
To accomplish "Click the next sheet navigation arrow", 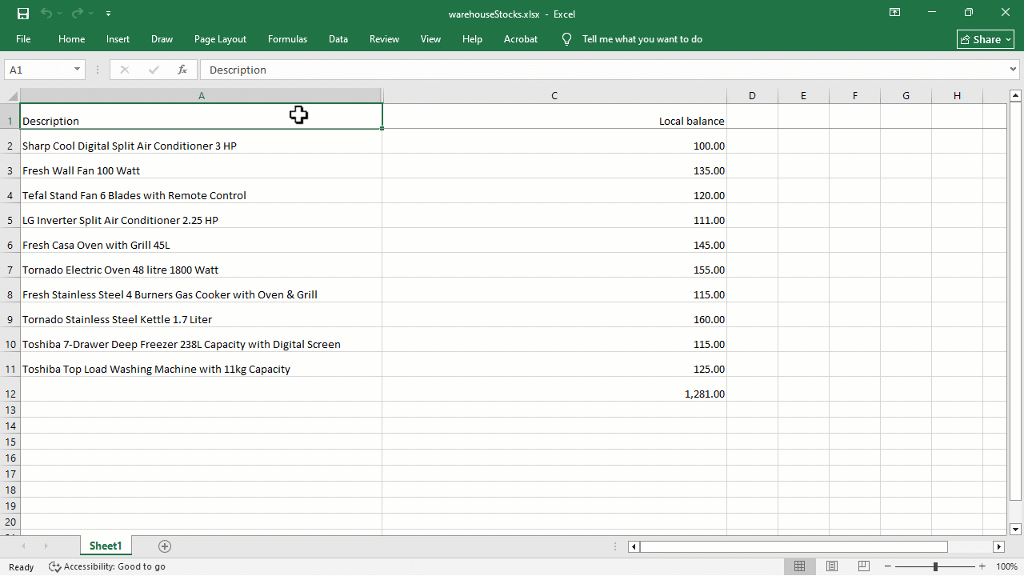I will point(46,546).
